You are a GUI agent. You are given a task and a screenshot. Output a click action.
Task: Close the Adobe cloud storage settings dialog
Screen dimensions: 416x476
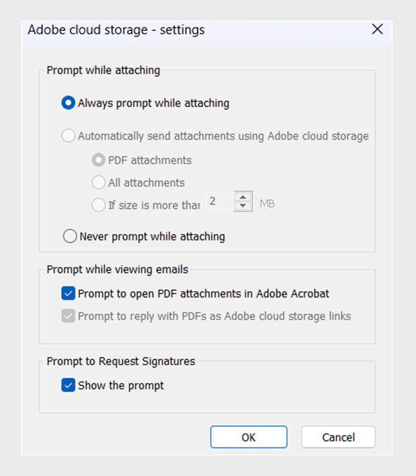tap(377, 29)
